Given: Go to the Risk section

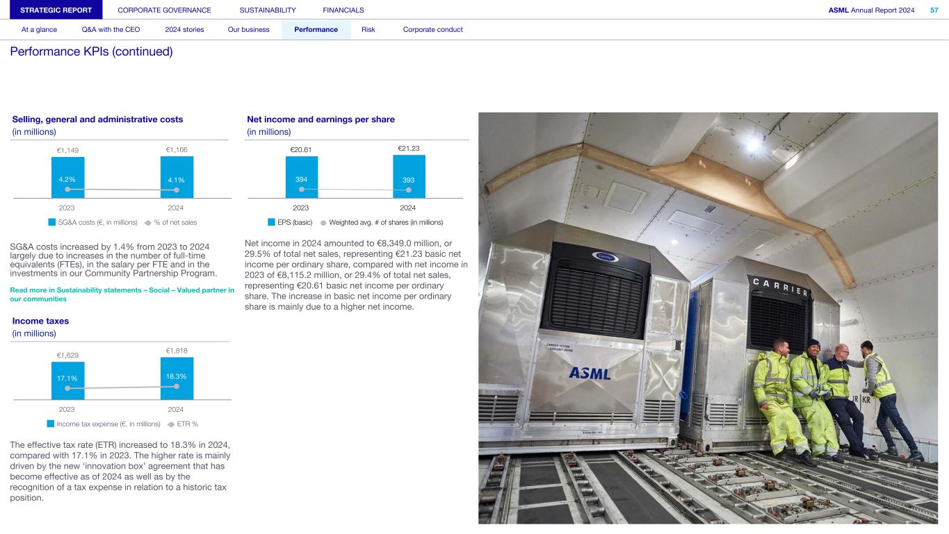Looking at the screenshot, I should (x=368, y=30).
